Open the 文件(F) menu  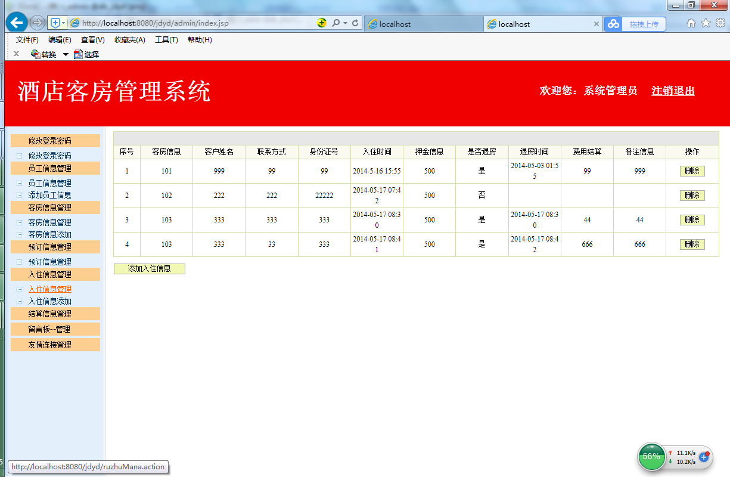(27, 40)
